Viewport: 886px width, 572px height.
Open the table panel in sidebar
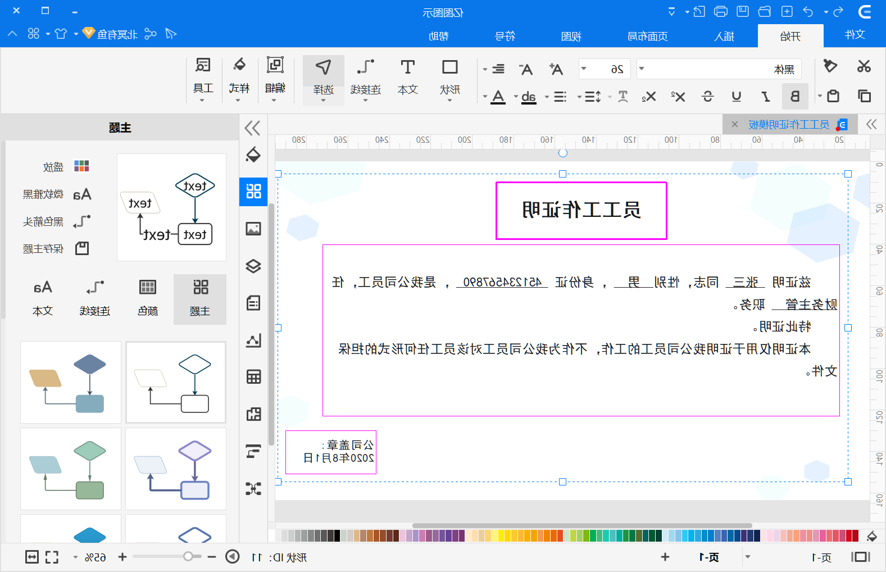(253, 377)
